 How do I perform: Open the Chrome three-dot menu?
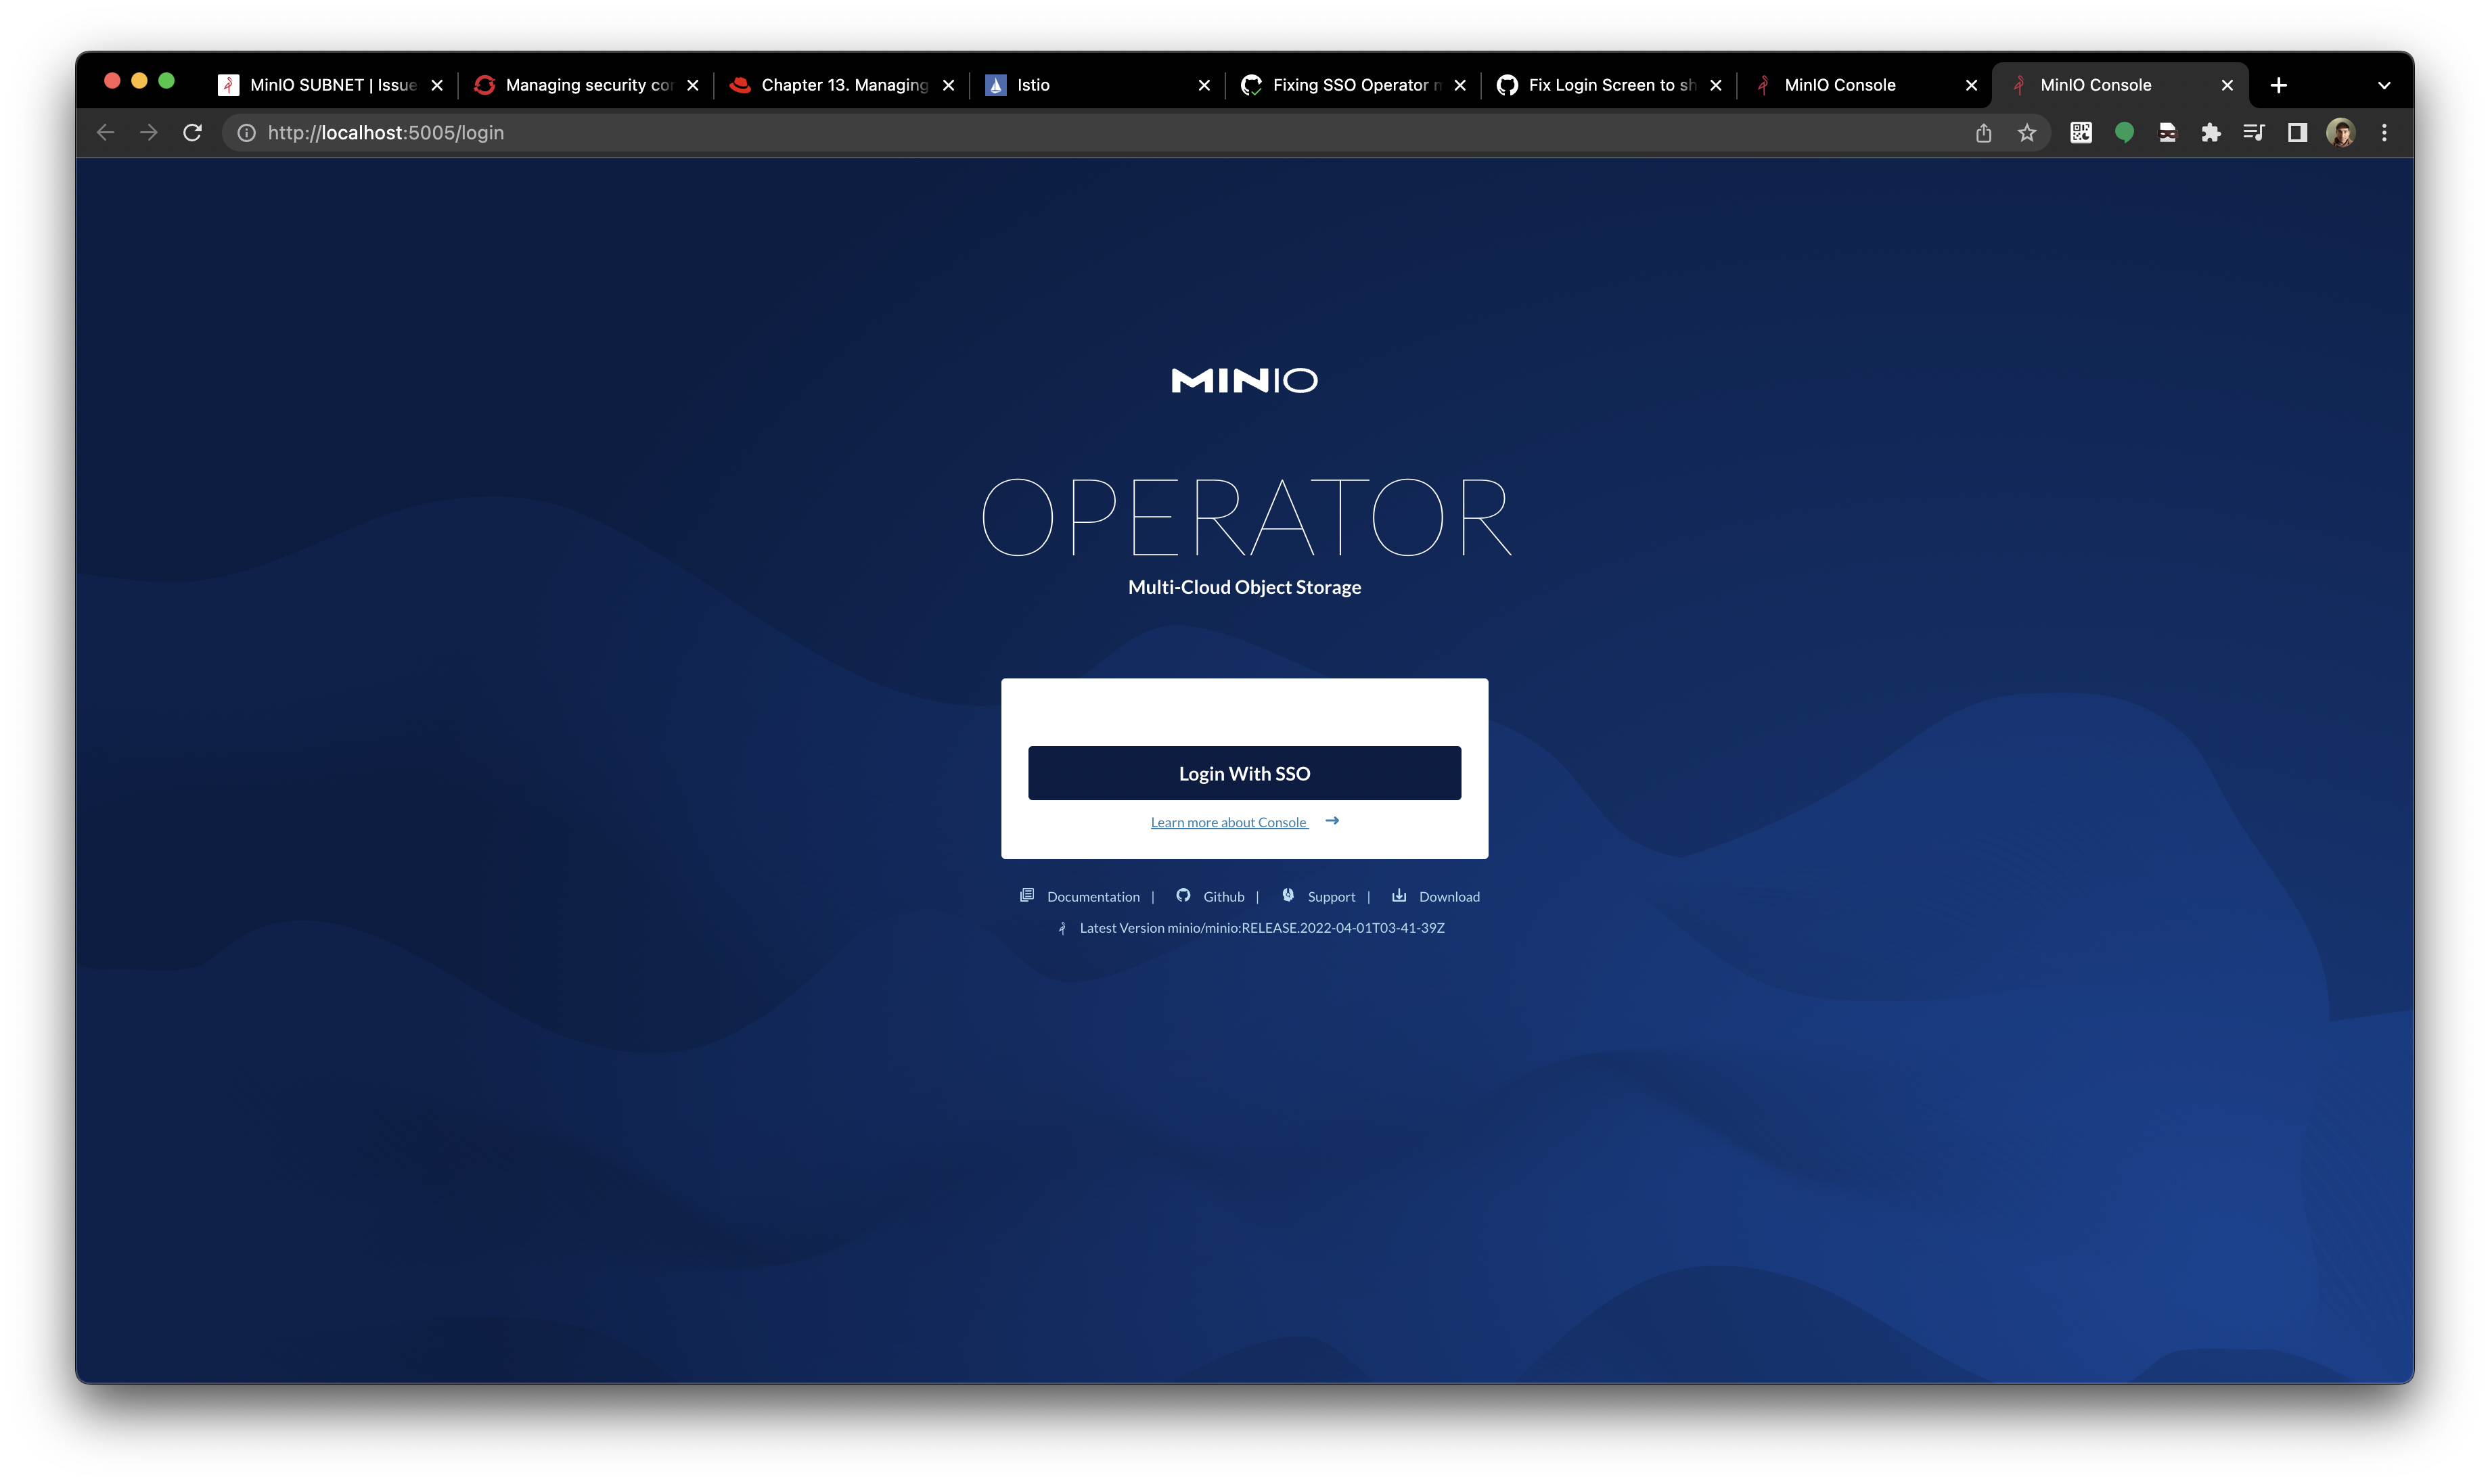pos(2384,133)
